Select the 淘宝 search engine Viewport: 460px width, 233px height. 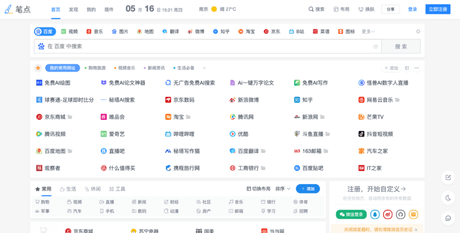click(x=247, y=32)
